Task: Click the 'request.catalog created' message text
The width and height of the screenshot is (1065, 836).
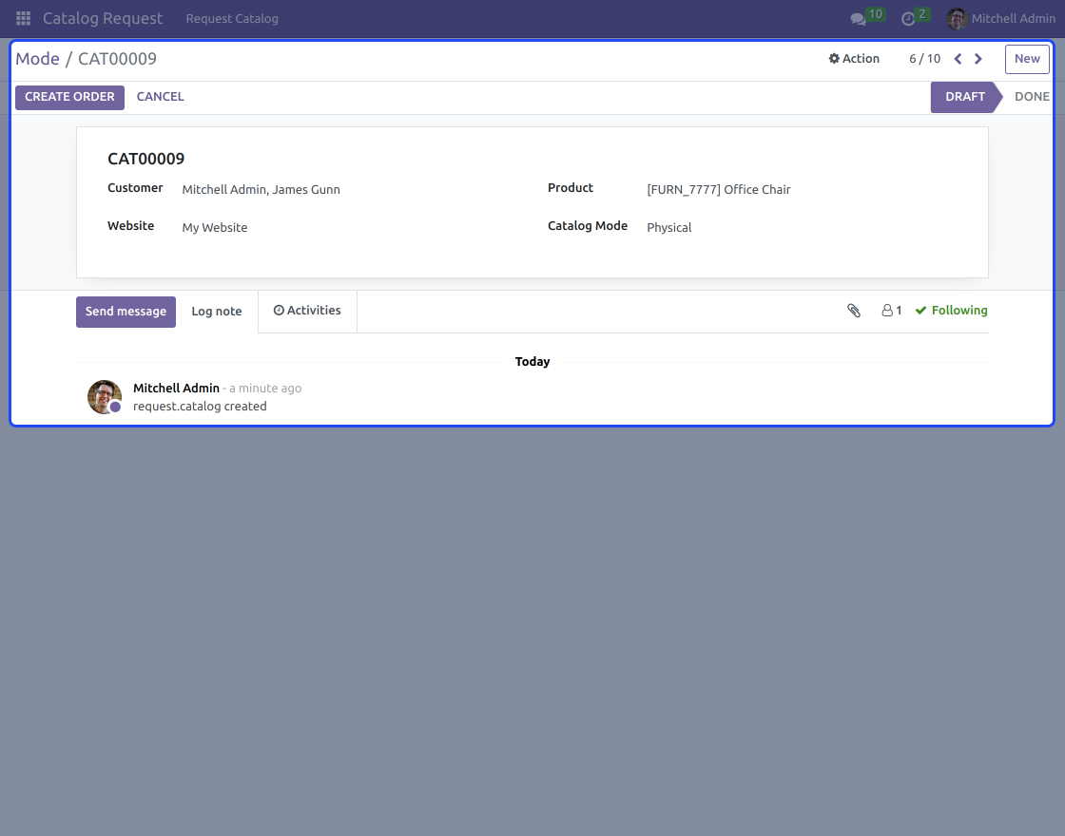Action: 200,407
